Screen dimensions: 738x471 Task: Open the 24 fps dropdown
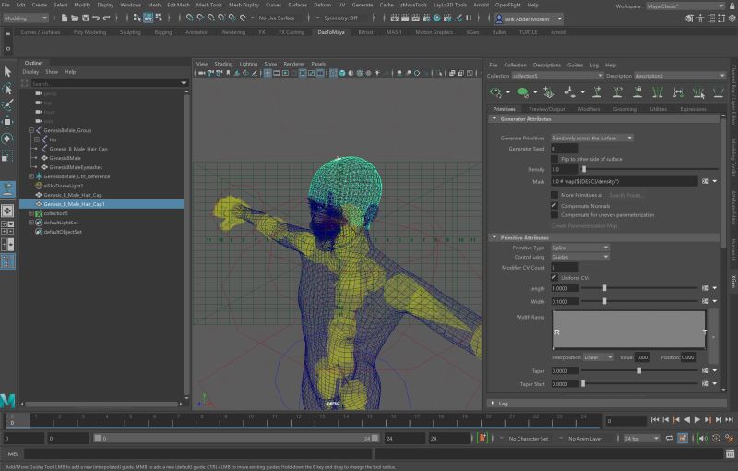pos(641,439)
